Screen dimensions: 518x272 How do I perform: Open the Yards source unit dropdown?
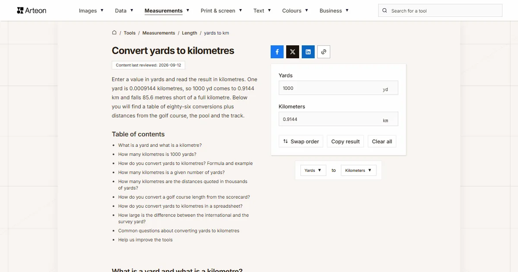313,170
